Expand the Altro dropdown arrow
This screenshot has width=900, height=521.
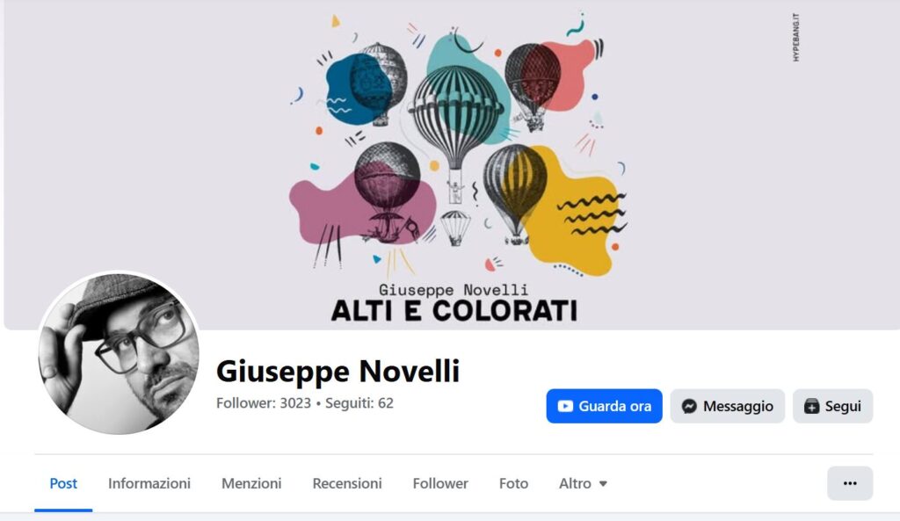click(603, 484)
